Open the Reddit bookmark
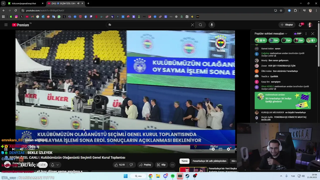Viewport: 320px width, 180px height. pyautogui.click(x=48, y=17)
